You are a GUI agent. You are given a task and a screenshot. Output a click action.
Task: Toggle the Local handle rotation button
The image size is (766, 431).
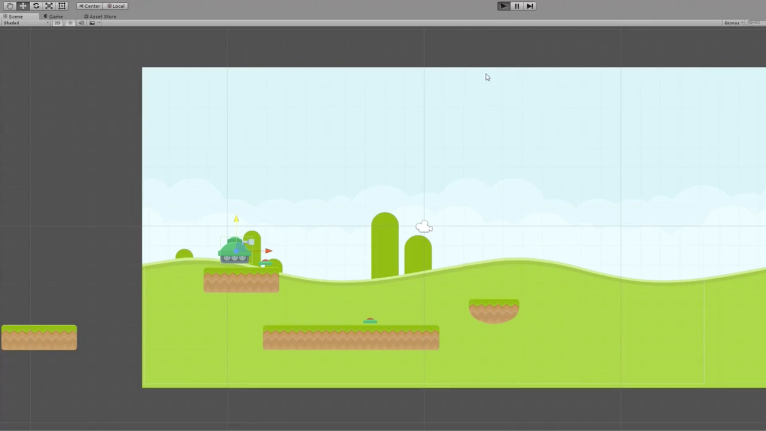[x=115, y=6]
